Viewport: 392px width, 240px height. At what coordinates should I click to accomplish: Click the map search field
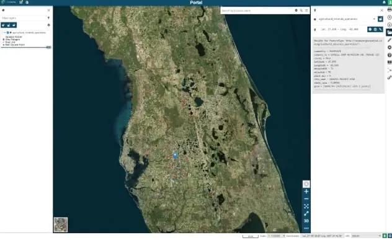pyautogui.click(x=257, y=11)
